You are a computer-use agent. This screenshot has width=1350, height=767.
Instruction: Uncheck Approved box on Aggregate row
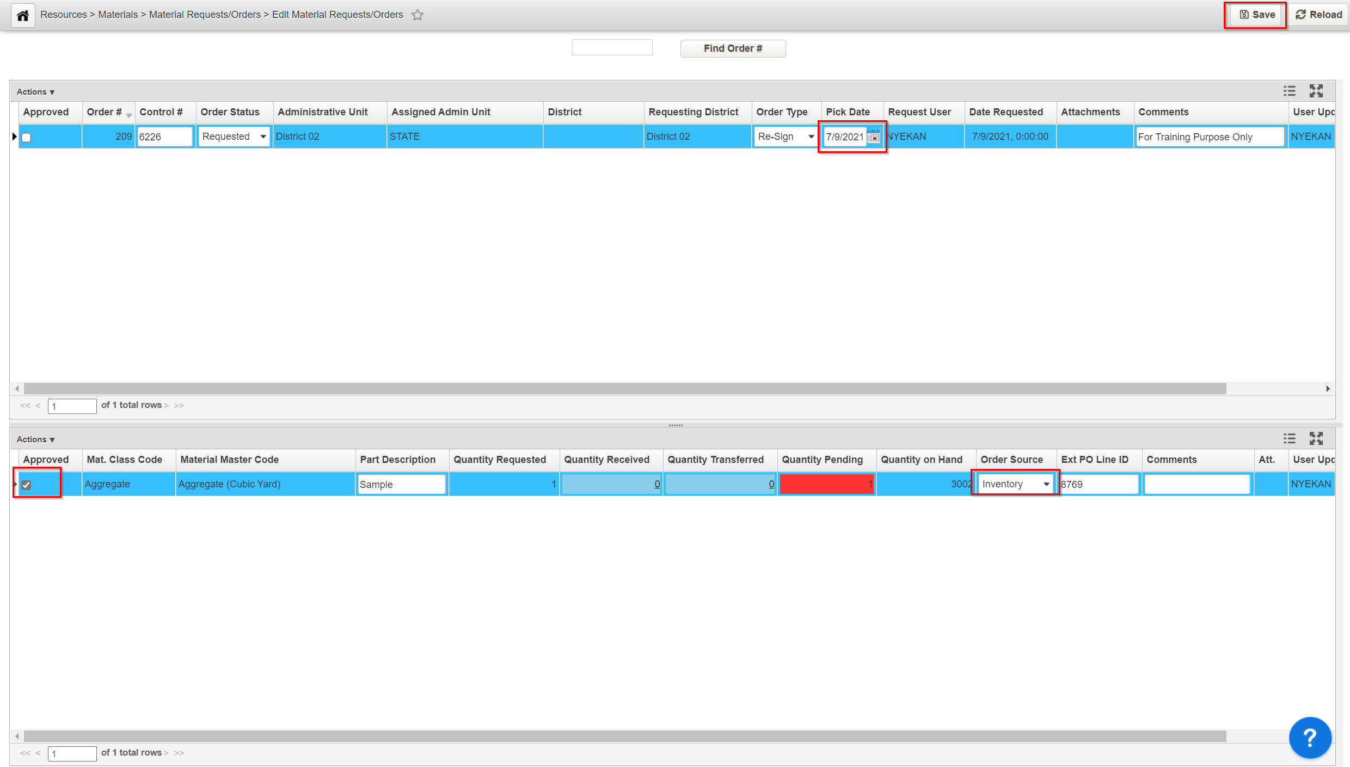26,485
